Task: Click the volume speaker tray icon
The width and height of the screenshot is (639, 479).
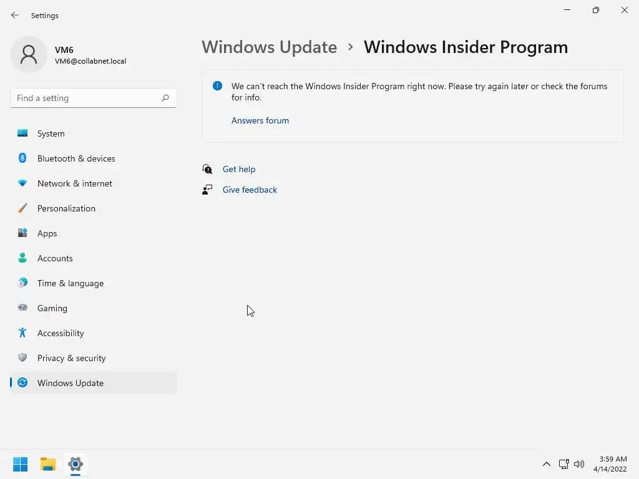Action: 578,464
